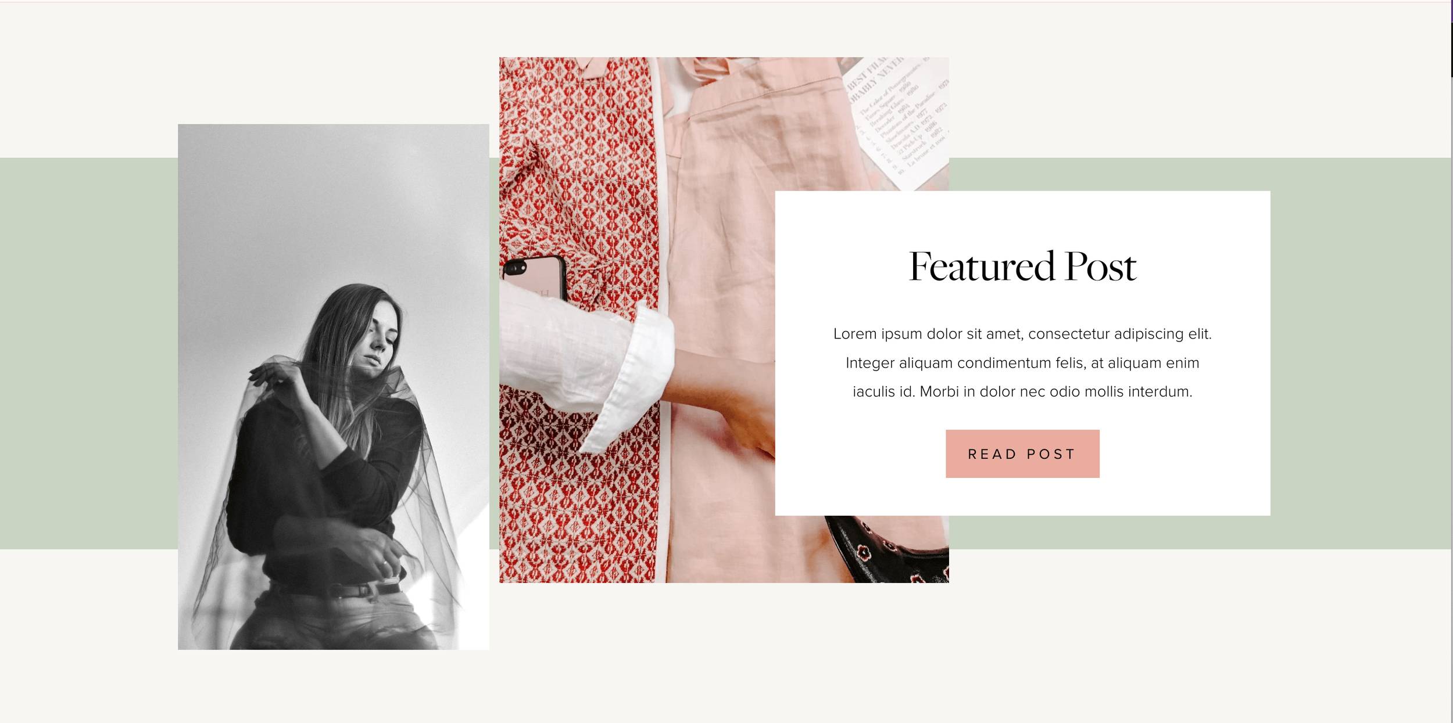
Task: Open the black-and-white woman portrait image
Action: pos(333,387)
